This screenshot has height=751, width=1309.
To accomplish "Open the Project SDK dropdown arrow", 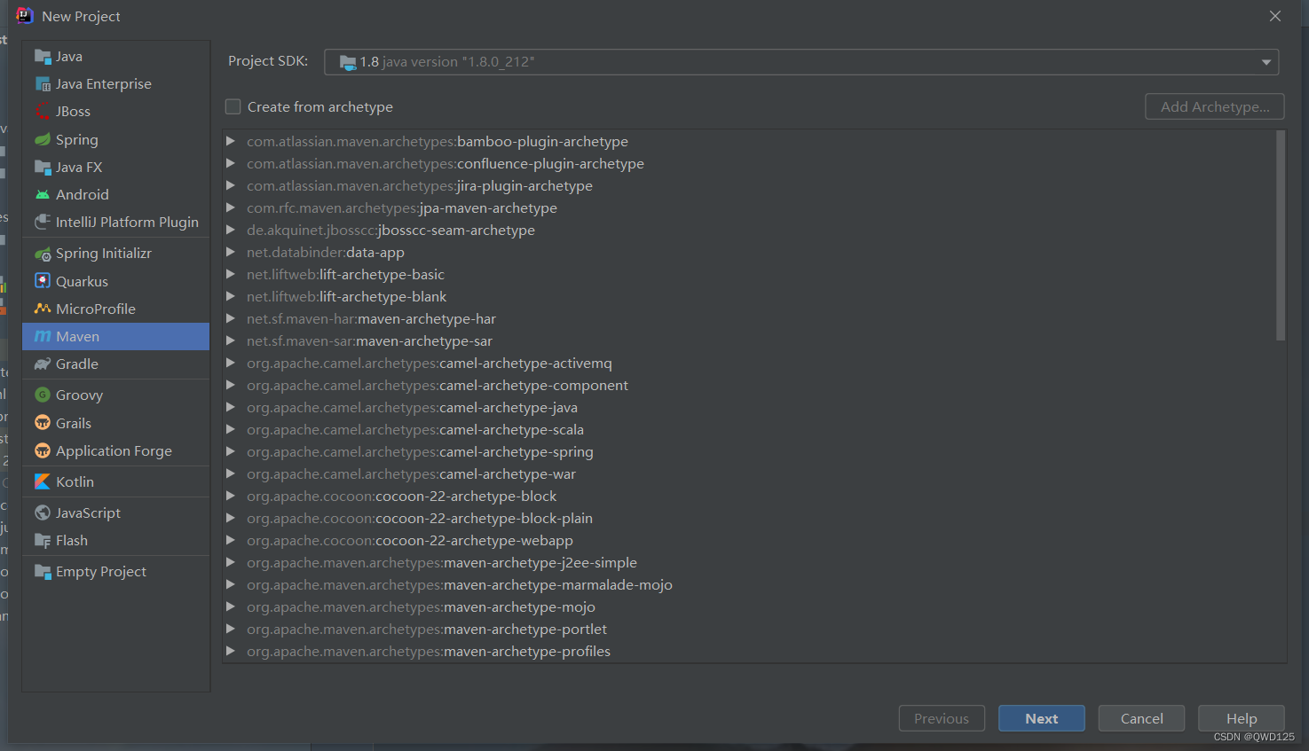I will (x=1266, y=62).
